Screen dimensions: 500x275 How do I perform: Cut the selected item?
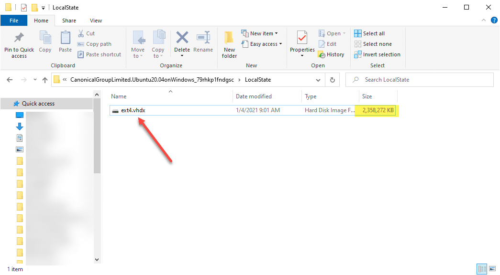pyautogui.click(x=87, y=33)
